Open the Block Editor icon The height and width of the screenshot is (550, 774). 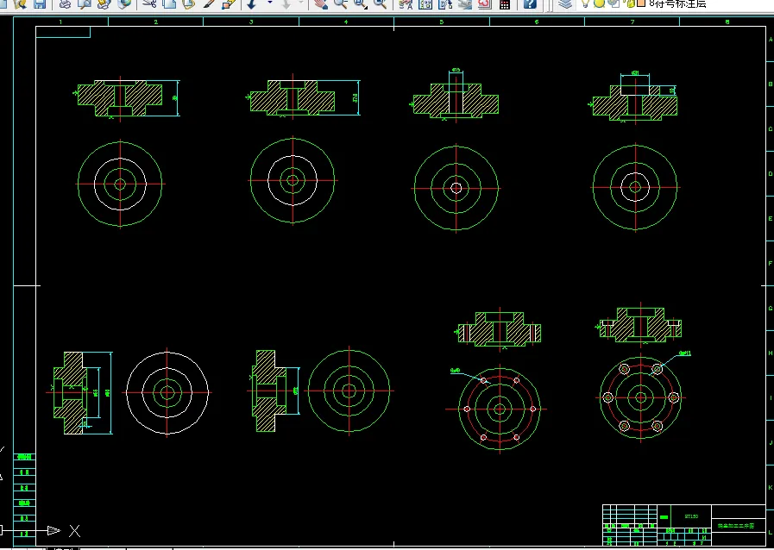(x=229, y=4)
